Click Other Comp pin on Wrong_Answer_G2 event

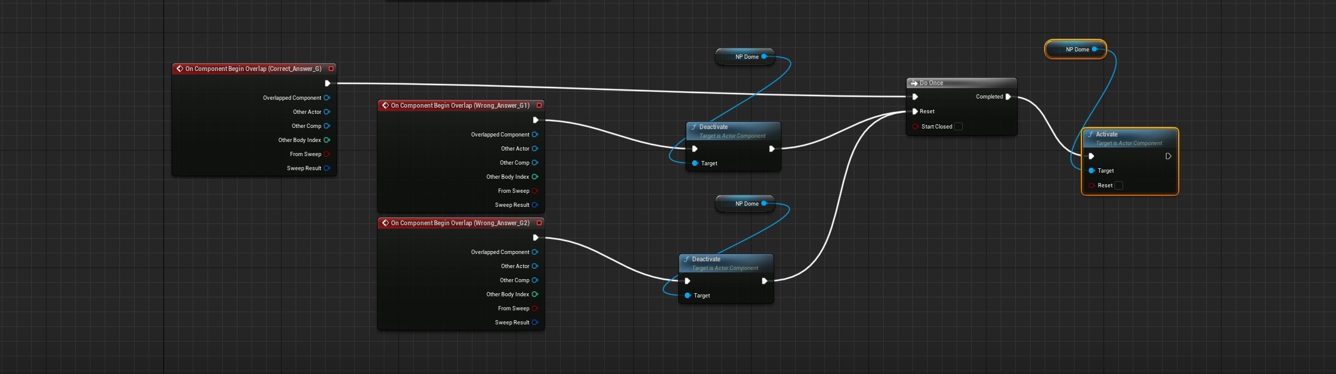(x=535, y=280)
